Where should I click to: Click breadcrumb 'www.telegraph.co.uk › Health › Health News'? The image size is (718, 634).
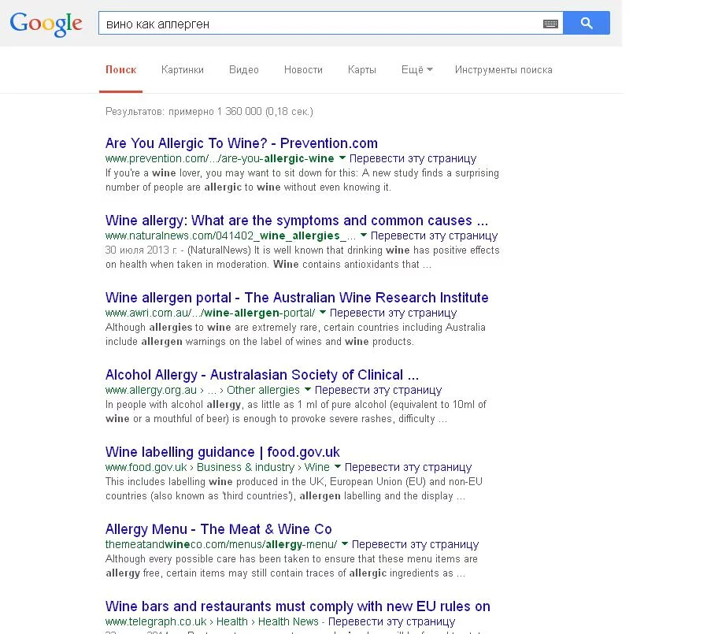pos(212,621)
